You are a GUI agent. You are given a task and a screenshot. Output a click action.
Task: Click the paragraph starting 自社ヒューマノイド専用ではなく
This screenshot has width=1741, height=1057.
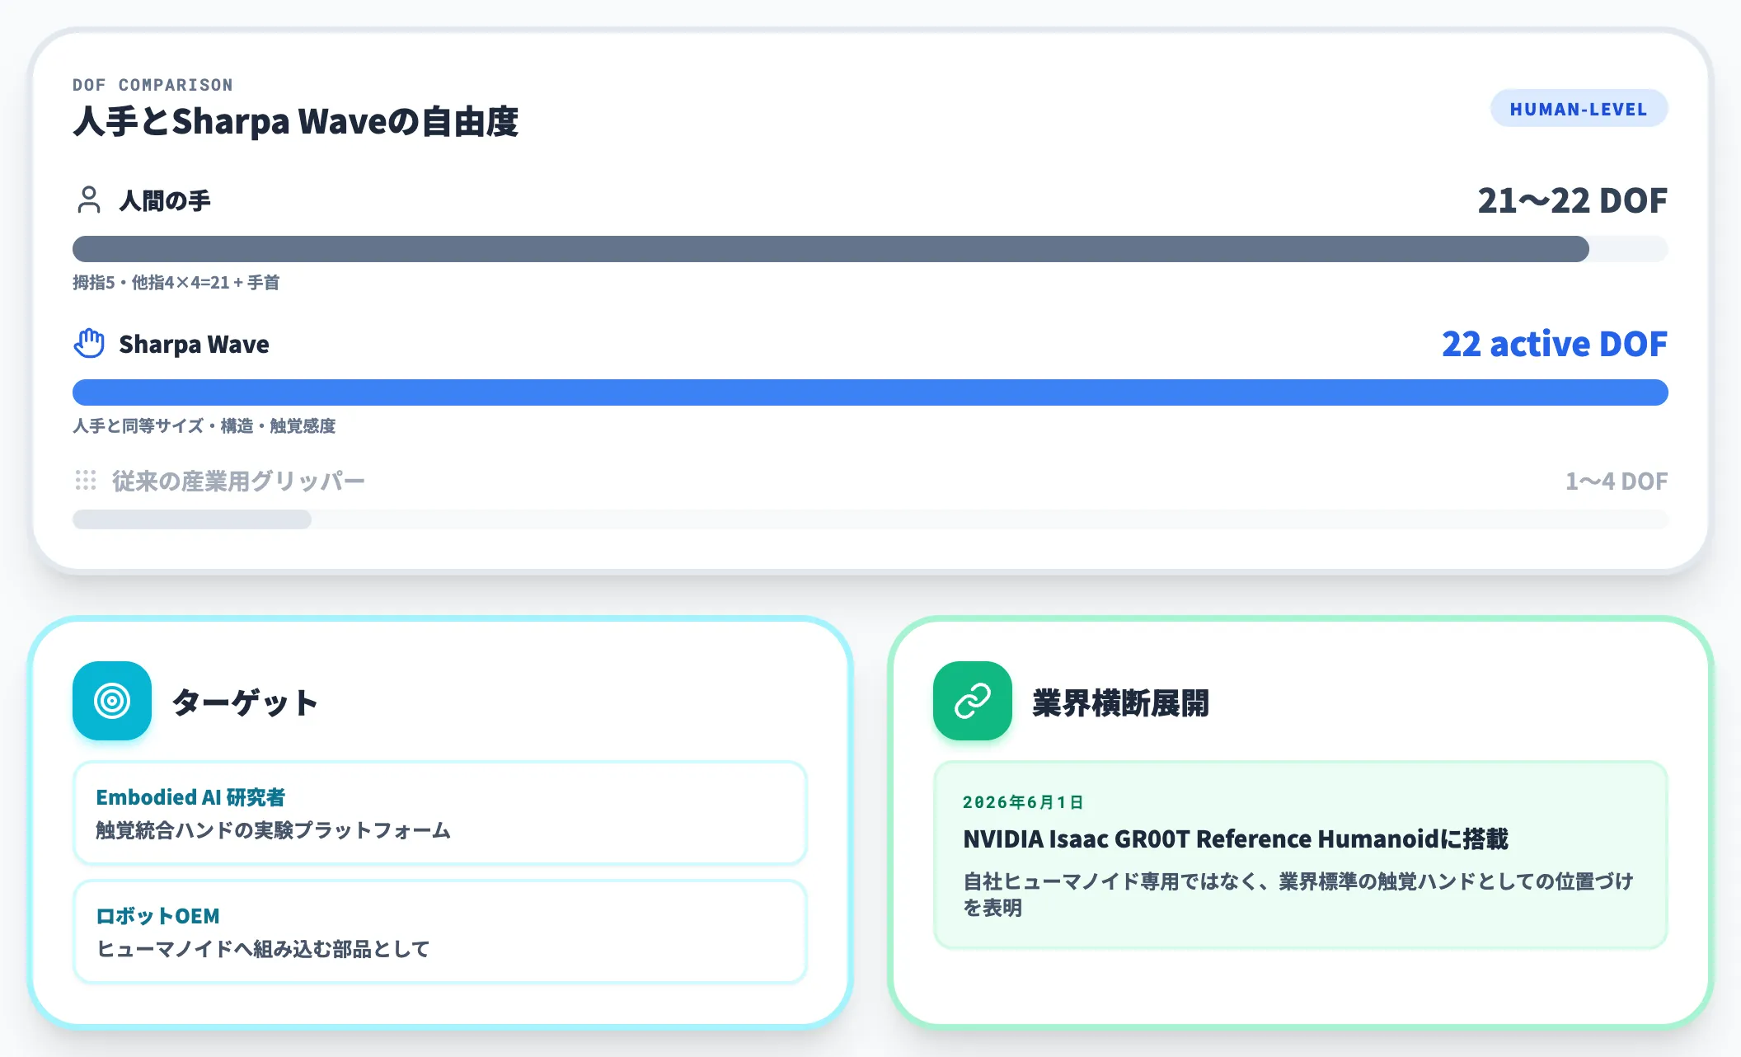click(x=1298, y=895)
